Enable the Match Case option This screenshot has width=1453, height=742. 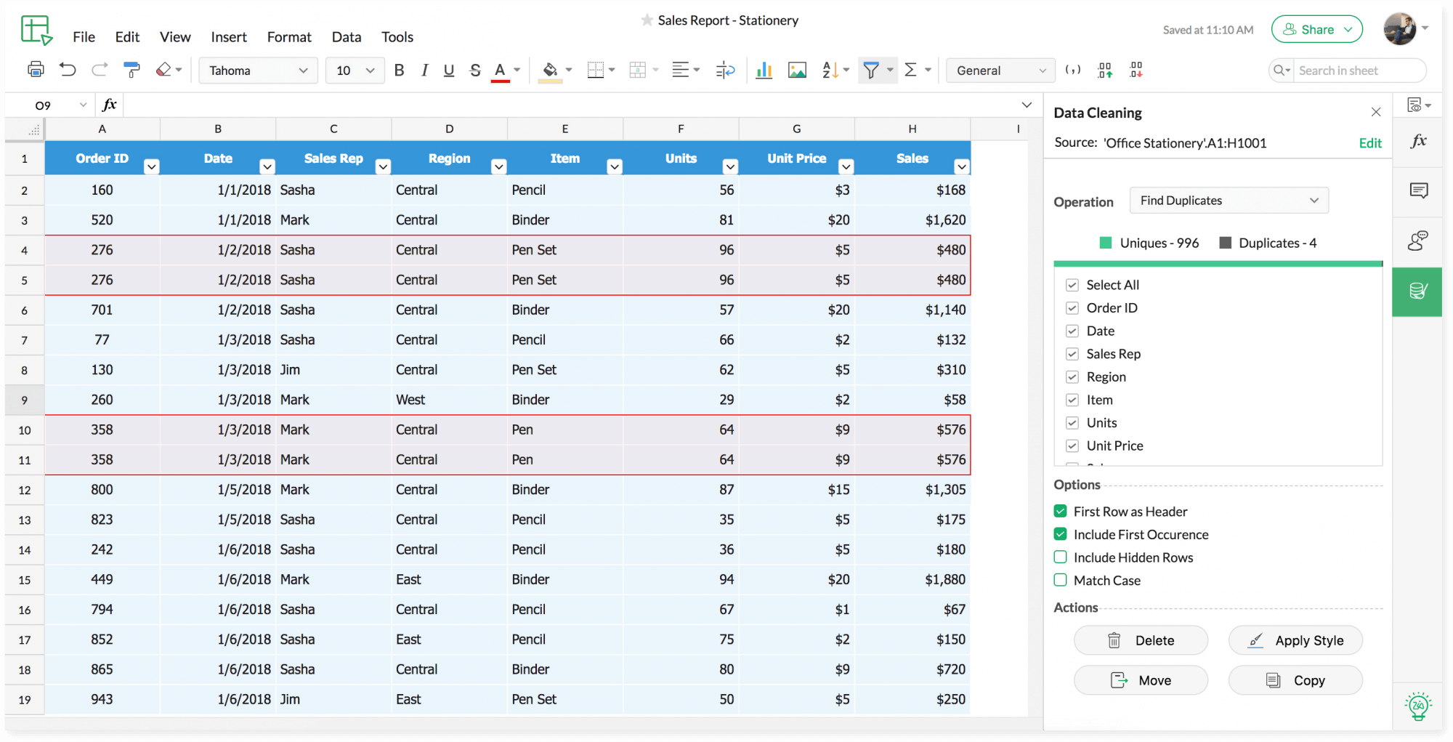coord(1060,580)
